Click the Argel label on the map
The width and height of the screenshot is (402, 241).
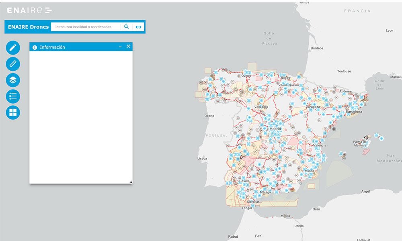point(365,191)
